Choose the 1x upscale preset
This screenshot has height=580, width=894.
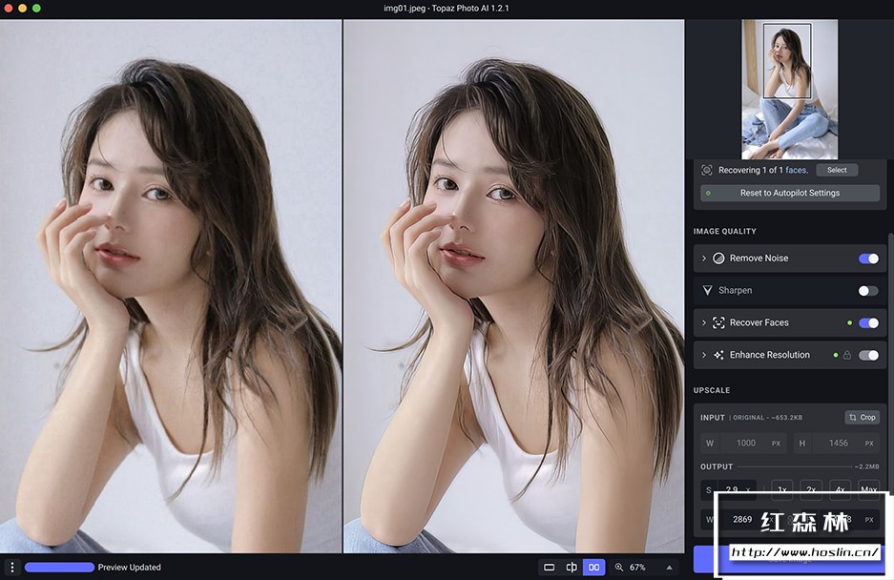click(x=781, y=488)
